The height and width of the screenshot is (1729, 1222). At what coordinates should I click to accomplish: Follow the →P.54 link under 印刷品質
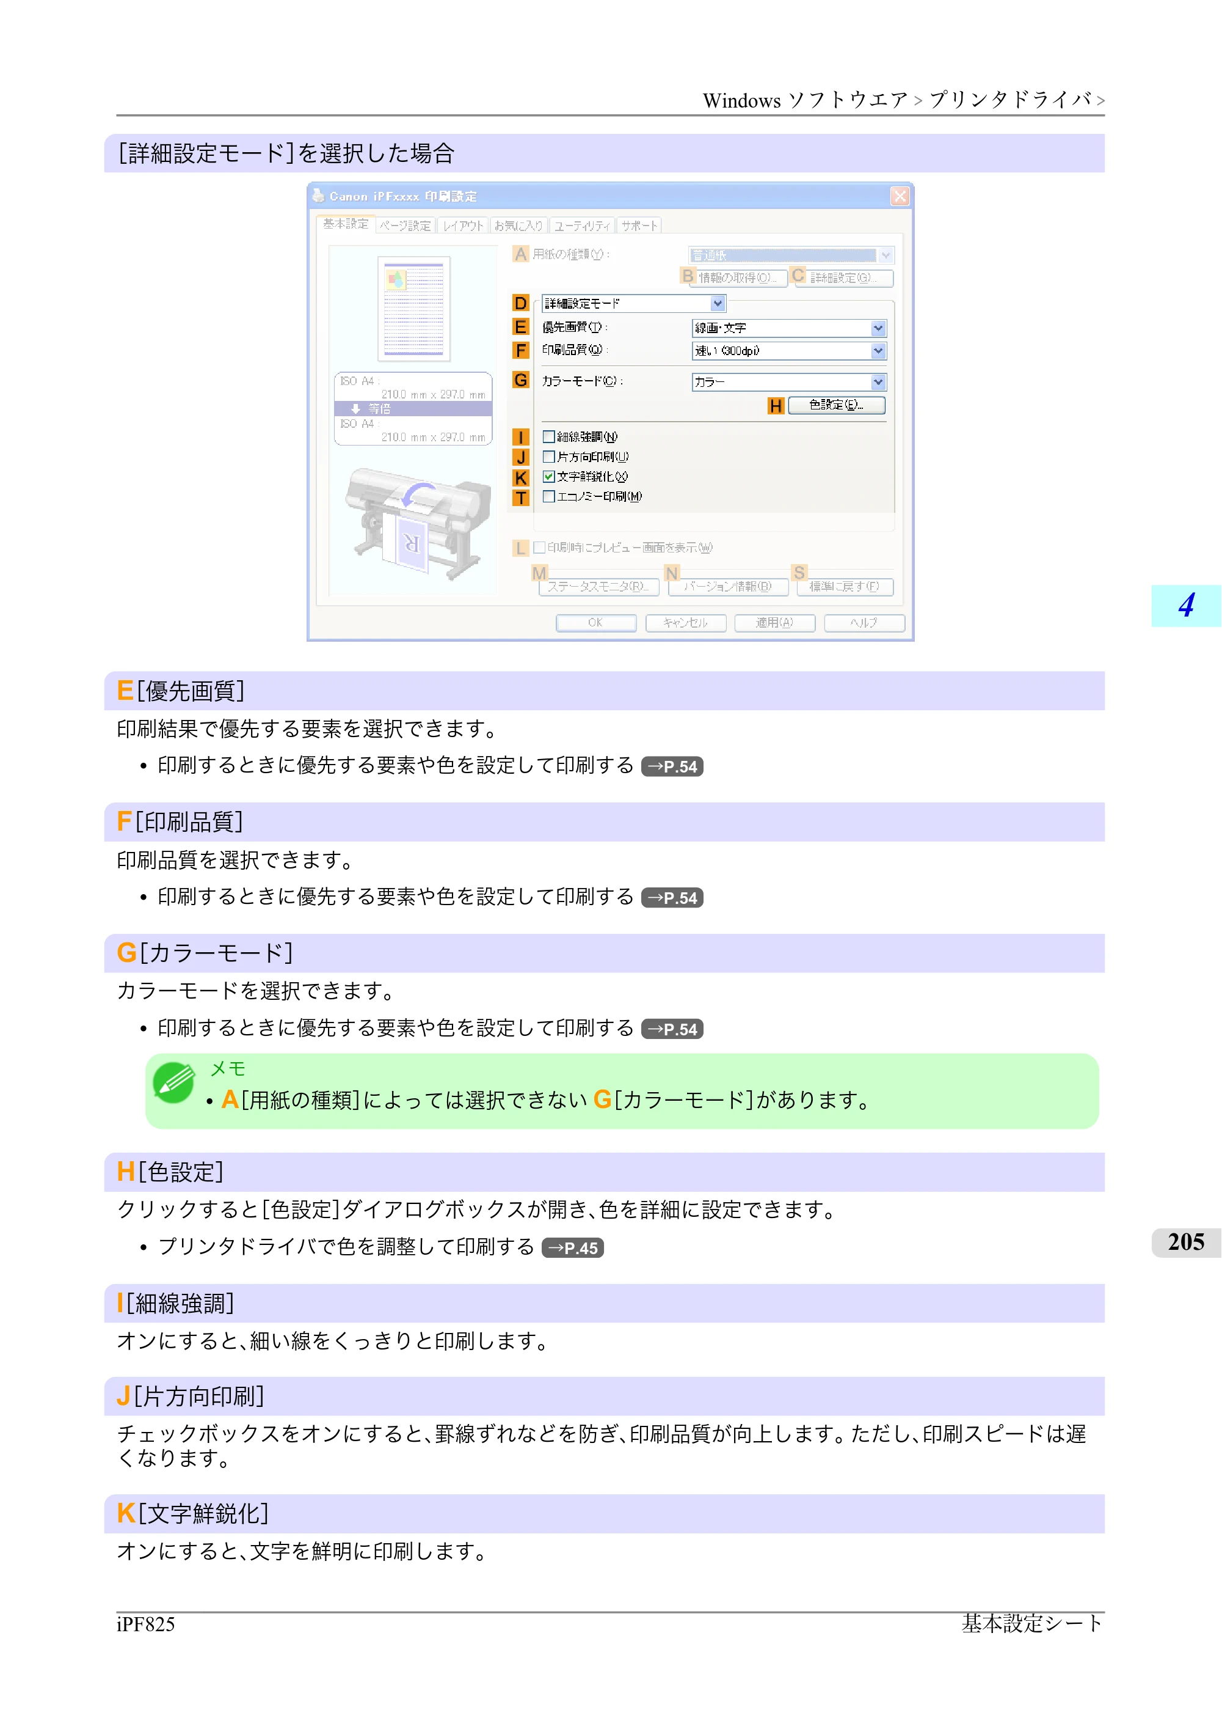tap(672, 898)
